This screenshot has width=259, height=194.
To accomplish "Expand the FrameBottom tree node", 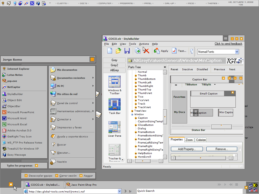I will coord(136,132).
